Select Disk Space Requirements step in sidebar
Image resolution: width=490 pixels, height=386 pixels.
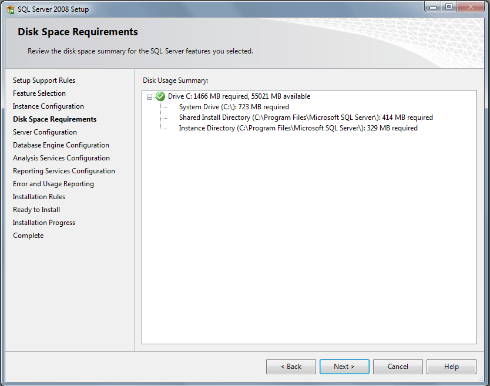click(55, 119)
